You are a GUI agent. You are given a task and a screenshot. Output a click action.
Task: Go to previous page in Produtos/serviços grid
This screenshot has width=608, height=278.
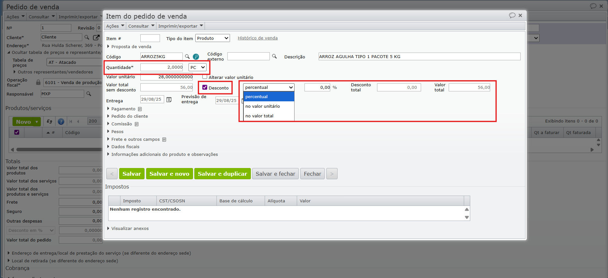tap(78, 122)
